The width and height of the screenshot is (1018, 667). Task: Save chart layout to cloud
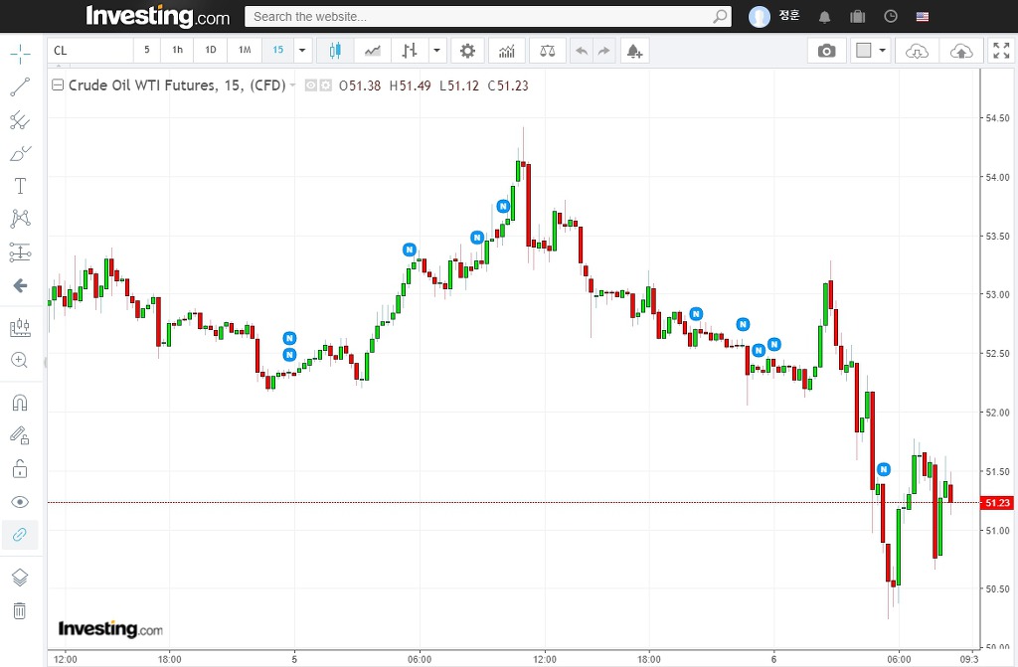coord(961,51)
